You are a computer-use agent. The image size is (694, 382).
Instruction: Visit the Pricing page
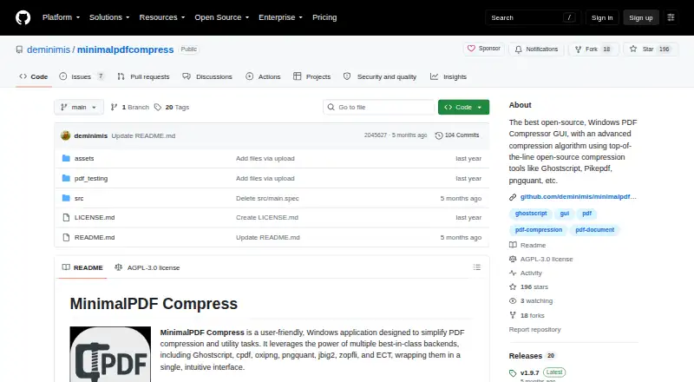click(324, 17)
